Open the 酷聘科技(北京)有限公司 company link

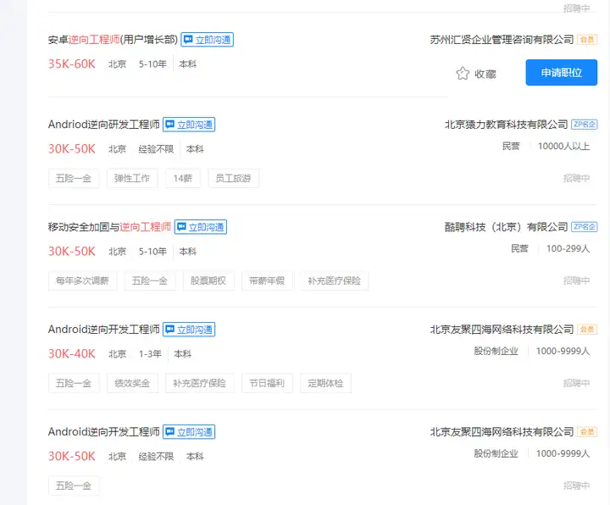(506, 227)
